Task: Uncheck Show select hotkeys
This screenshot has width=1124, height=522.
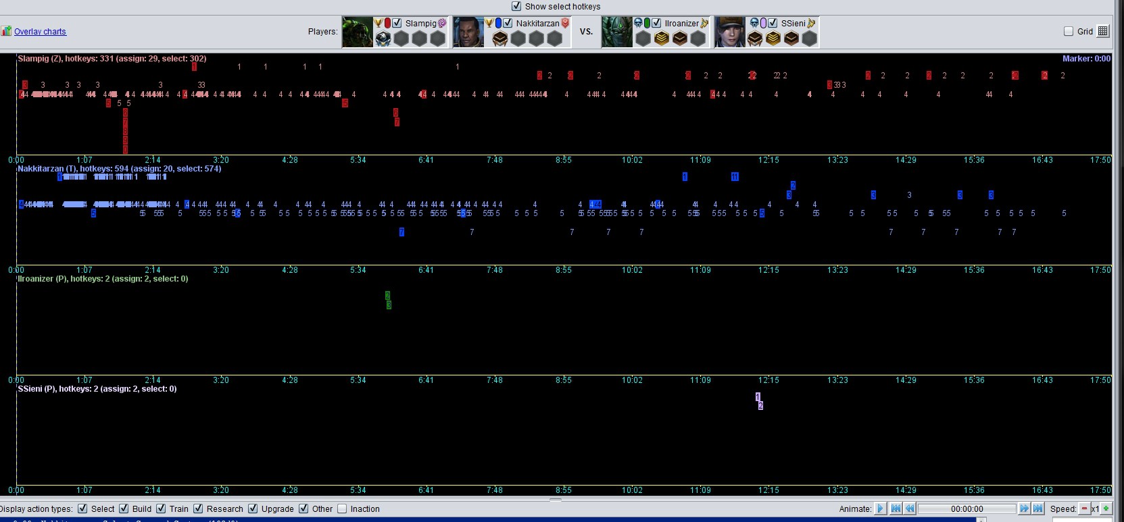Action: (x=516, y=6)
